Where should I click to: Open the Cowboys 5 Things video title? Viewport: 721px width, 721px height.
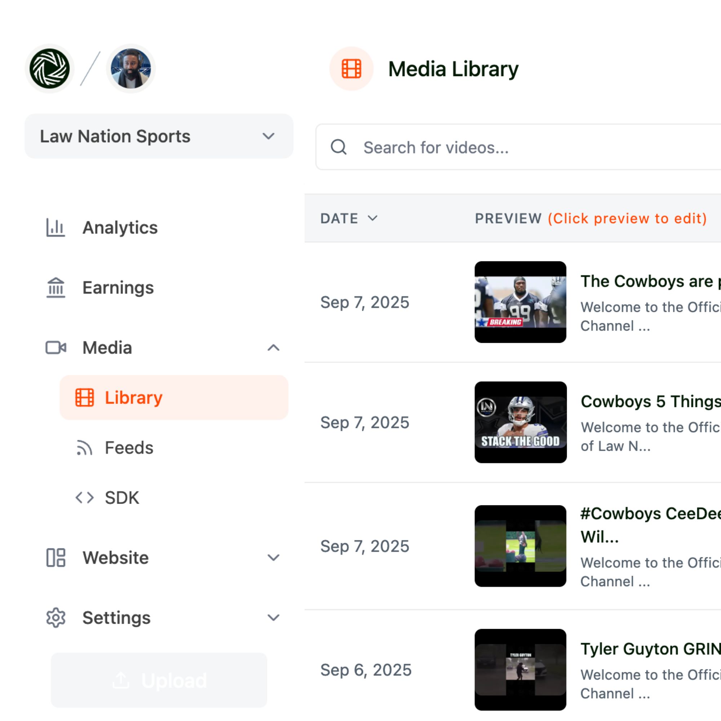(650, 402)
